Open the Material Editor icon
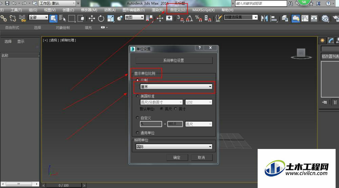The image size is (339, 188). 325,18
